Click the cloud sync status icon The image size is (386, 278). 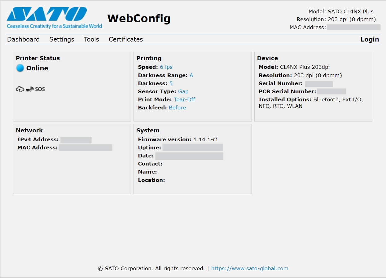click(x=20, y=89)
